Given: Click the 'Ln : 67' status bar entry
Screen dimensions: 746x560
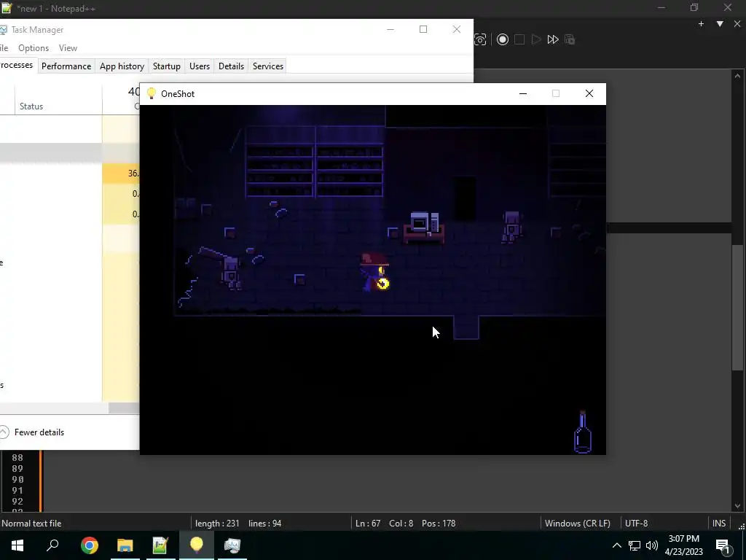Looking at the screenshot, I should click(x=368, y=524).
